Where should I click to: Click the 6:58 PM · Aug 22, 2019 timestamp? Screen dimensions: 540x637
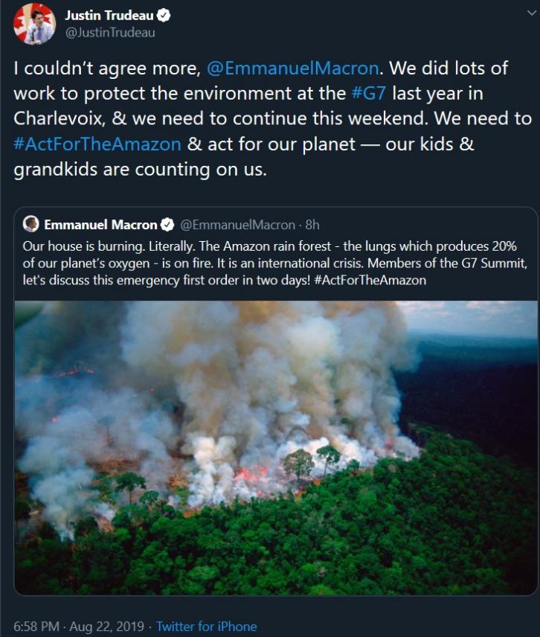[x=77, y=626]
